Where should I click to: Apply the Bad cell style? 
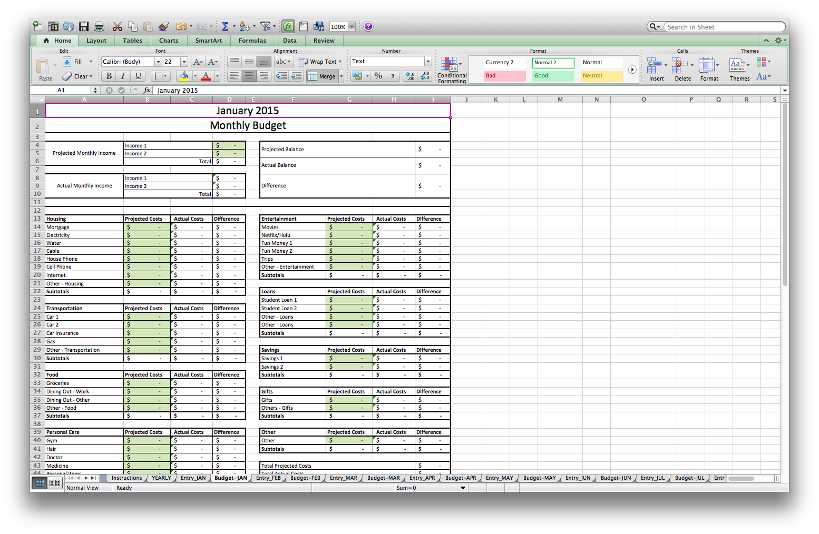click(x=504, y=76)
